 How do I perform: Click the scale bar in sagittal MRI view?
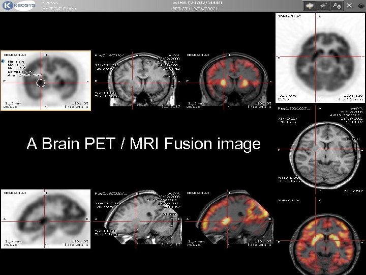coord(172,222)
